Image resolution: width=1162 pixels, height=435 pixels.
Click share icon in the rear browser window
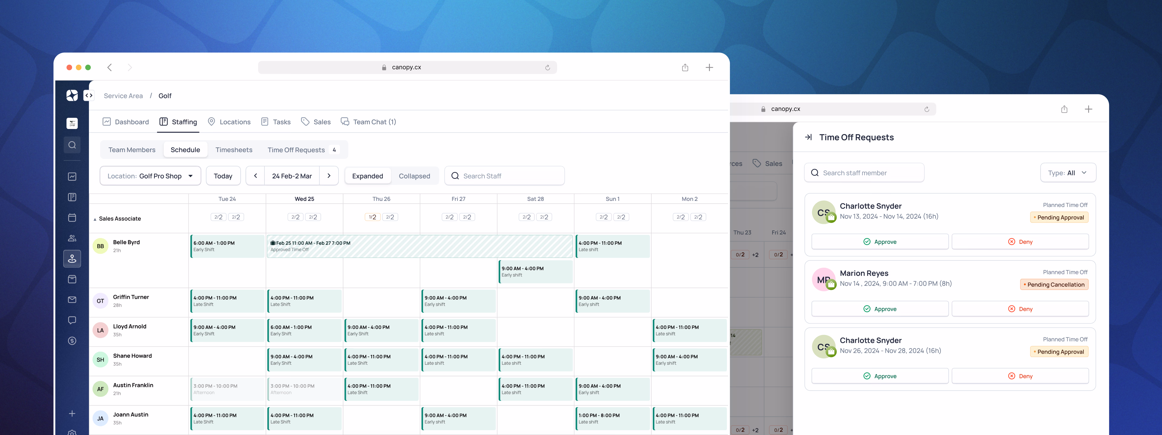coord(1064,109)
